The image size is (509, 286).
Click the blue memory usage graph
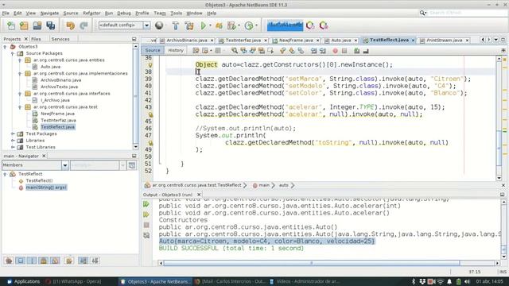pos(285,25)
